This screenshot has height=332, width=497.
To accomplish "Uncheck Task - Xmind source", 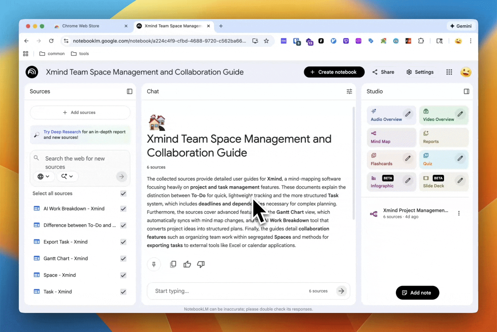I will (x=123, y=292).
